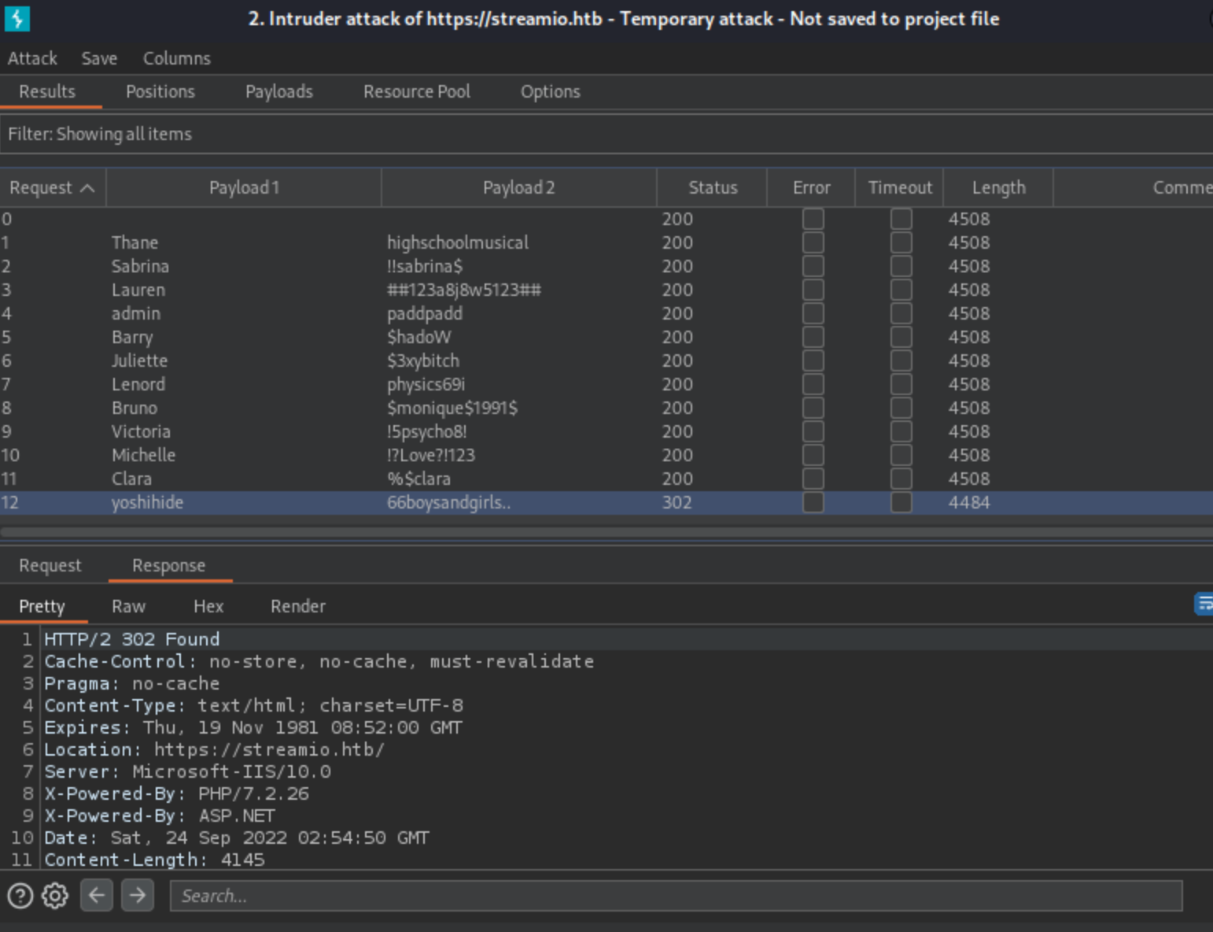
Task: Open the Columns menu
Action: click(x=177, y=58)
